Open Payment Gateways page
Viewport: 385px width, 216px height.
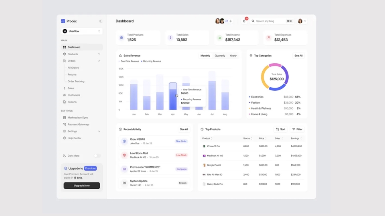[78, 124]
